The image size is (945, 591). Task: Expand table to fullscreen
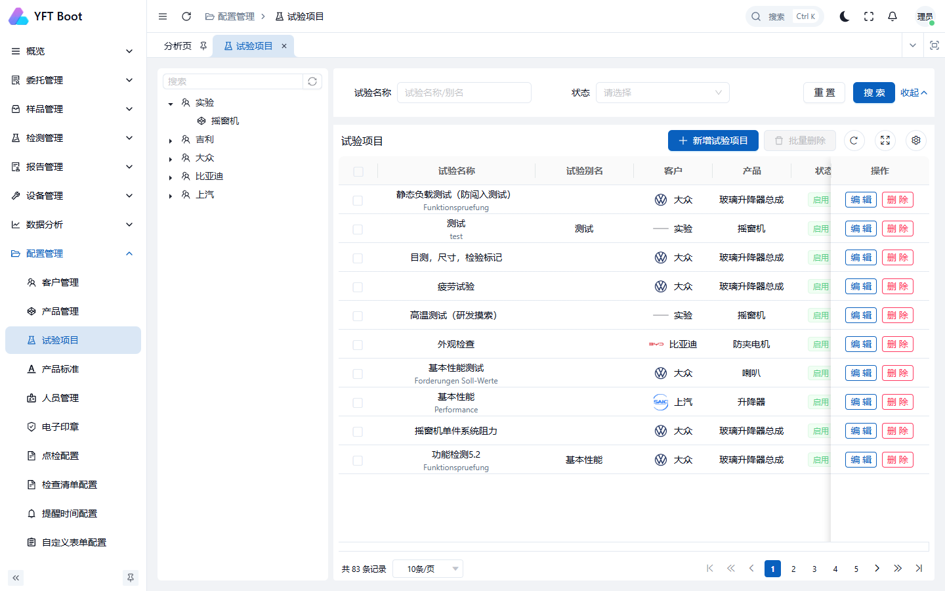click(885, 141)
